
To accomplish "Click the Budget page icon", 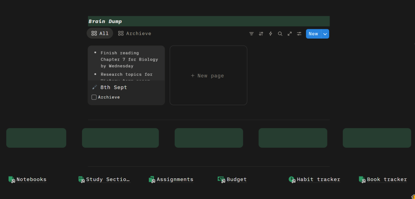I will tap(221, 179).
